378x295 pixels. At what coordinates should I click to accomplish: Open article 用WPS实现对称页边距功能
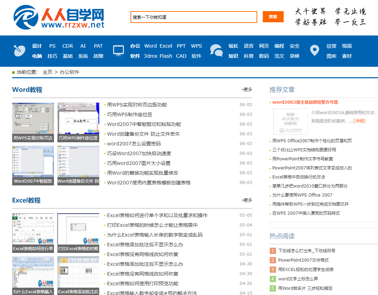pos(137,105)
